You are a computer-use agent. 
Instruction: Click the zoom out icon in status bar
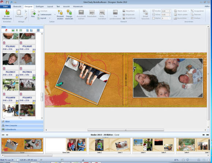[183, 160]
